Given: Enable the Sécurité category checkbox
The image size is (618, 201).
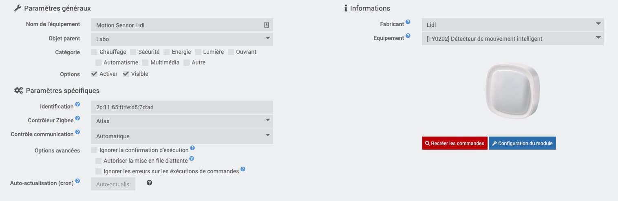Looking at the screenshot, I should pos(133,52).
